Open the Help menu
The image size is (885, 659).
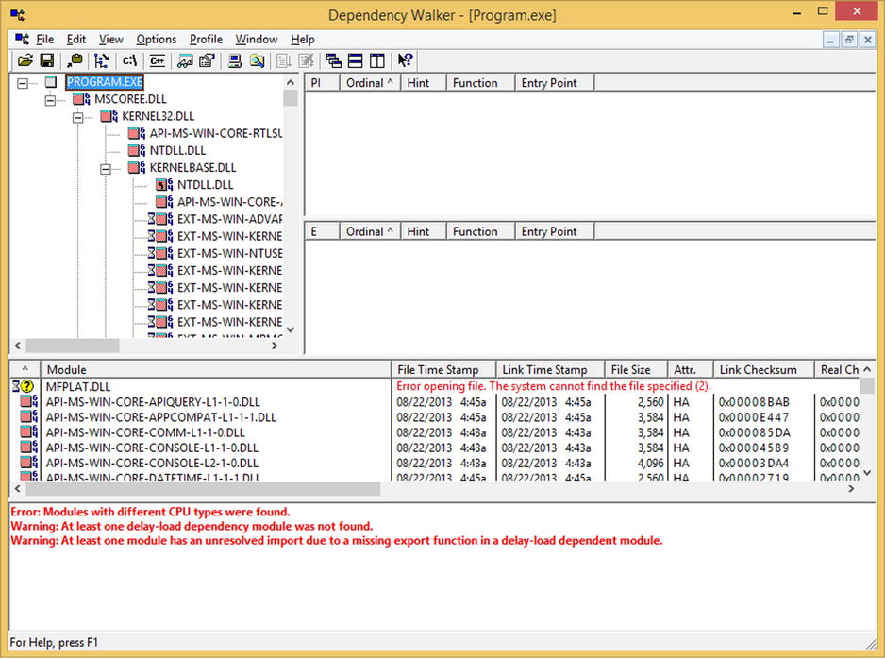pos(303,39)
